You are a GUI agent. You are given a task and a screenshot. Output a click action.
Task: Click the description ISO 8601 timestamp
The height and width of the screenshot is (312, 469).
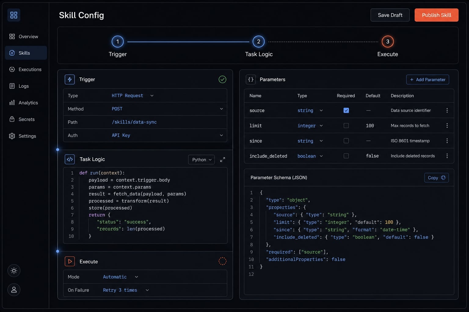tap(410, 141)
